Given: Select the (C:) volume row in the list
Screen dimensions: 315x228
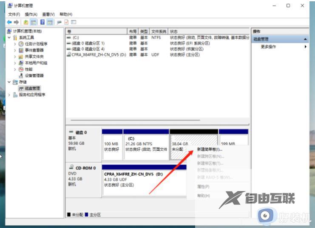Looking at the screenshot, I should point(158,37).
